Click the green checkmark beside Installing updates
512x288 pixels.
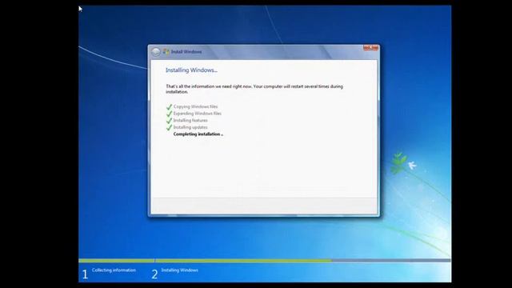pos(169,127)
